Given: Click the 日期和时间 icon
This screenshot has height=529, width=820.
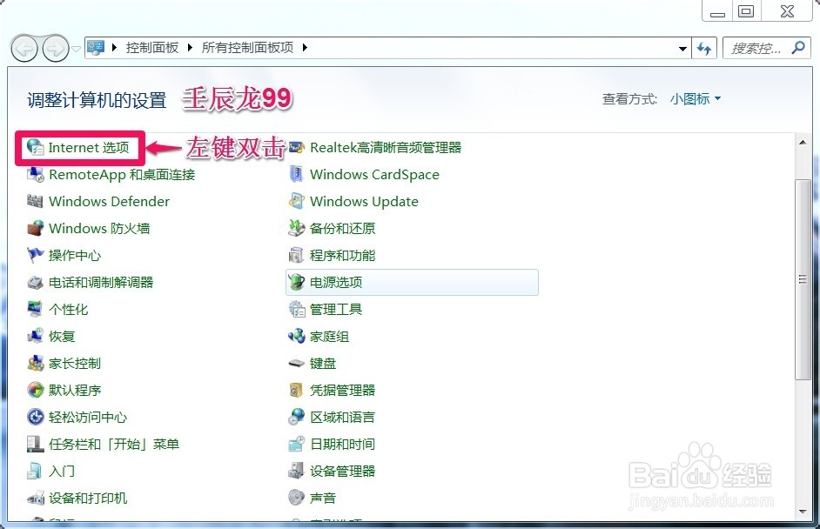Looking at the screenshot, I should [297, 444].
